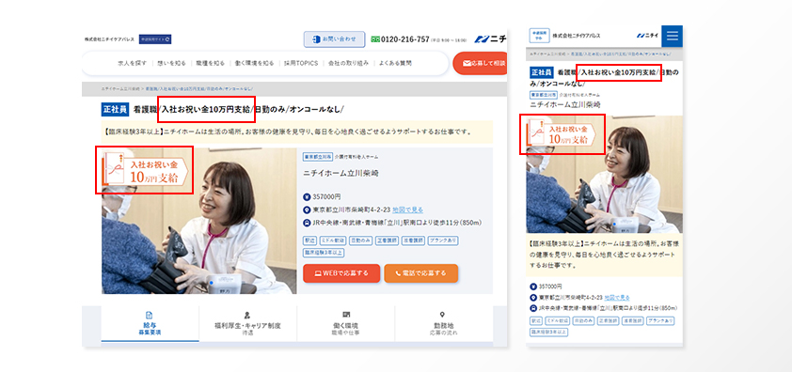792x372 pixels.
Task: Click the 臨床経験3年以上 tag in desktop view
Action: pyautogui.click(x=324, y=252)
